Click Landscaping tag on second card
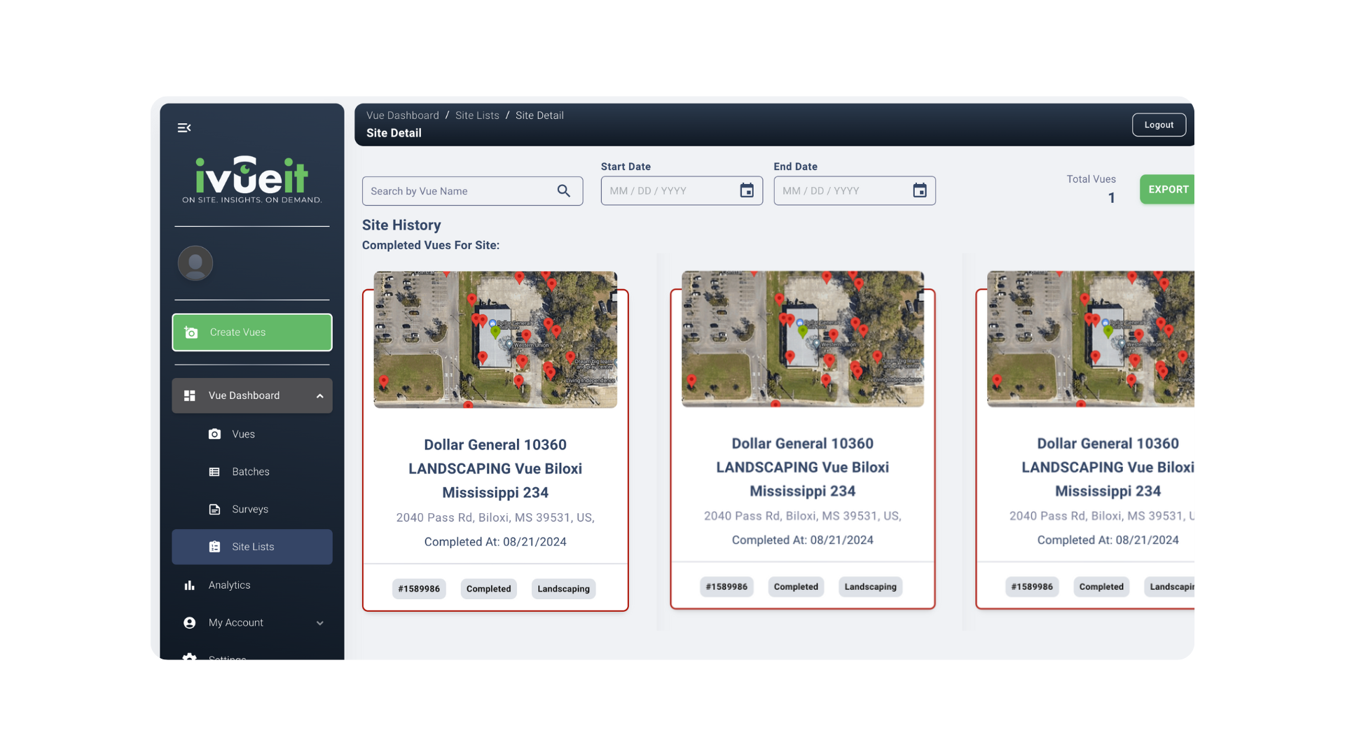 (870, 587)
